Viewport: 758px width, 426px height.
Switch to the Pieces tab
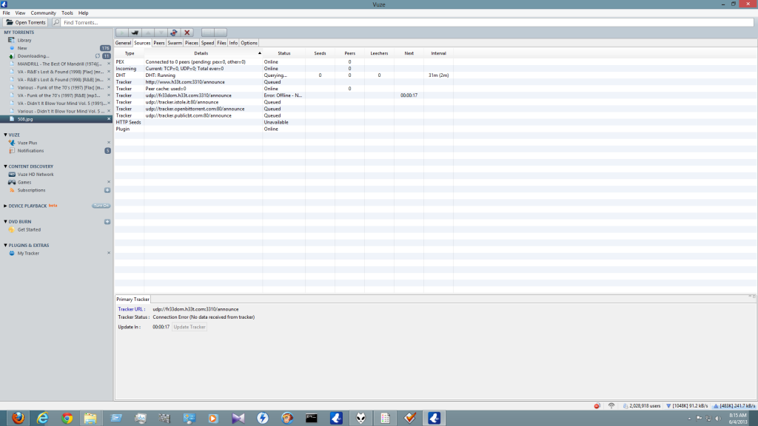pos(192,43)
